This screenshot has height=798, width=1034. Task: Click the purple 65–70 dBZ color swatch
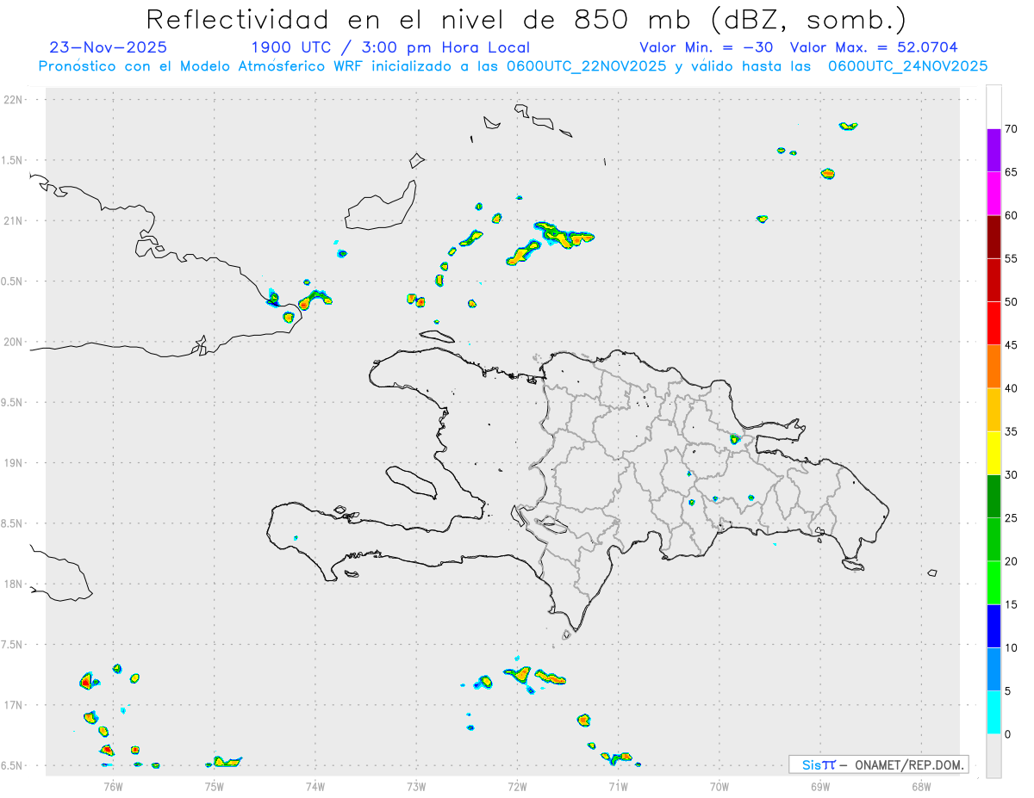[x=994, y=150]
